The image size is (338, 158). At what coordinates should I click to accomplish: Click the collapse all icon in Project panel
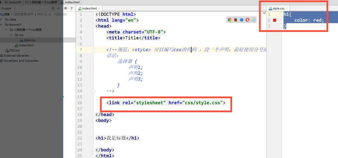pyautogui.click(x=58, y=8)
